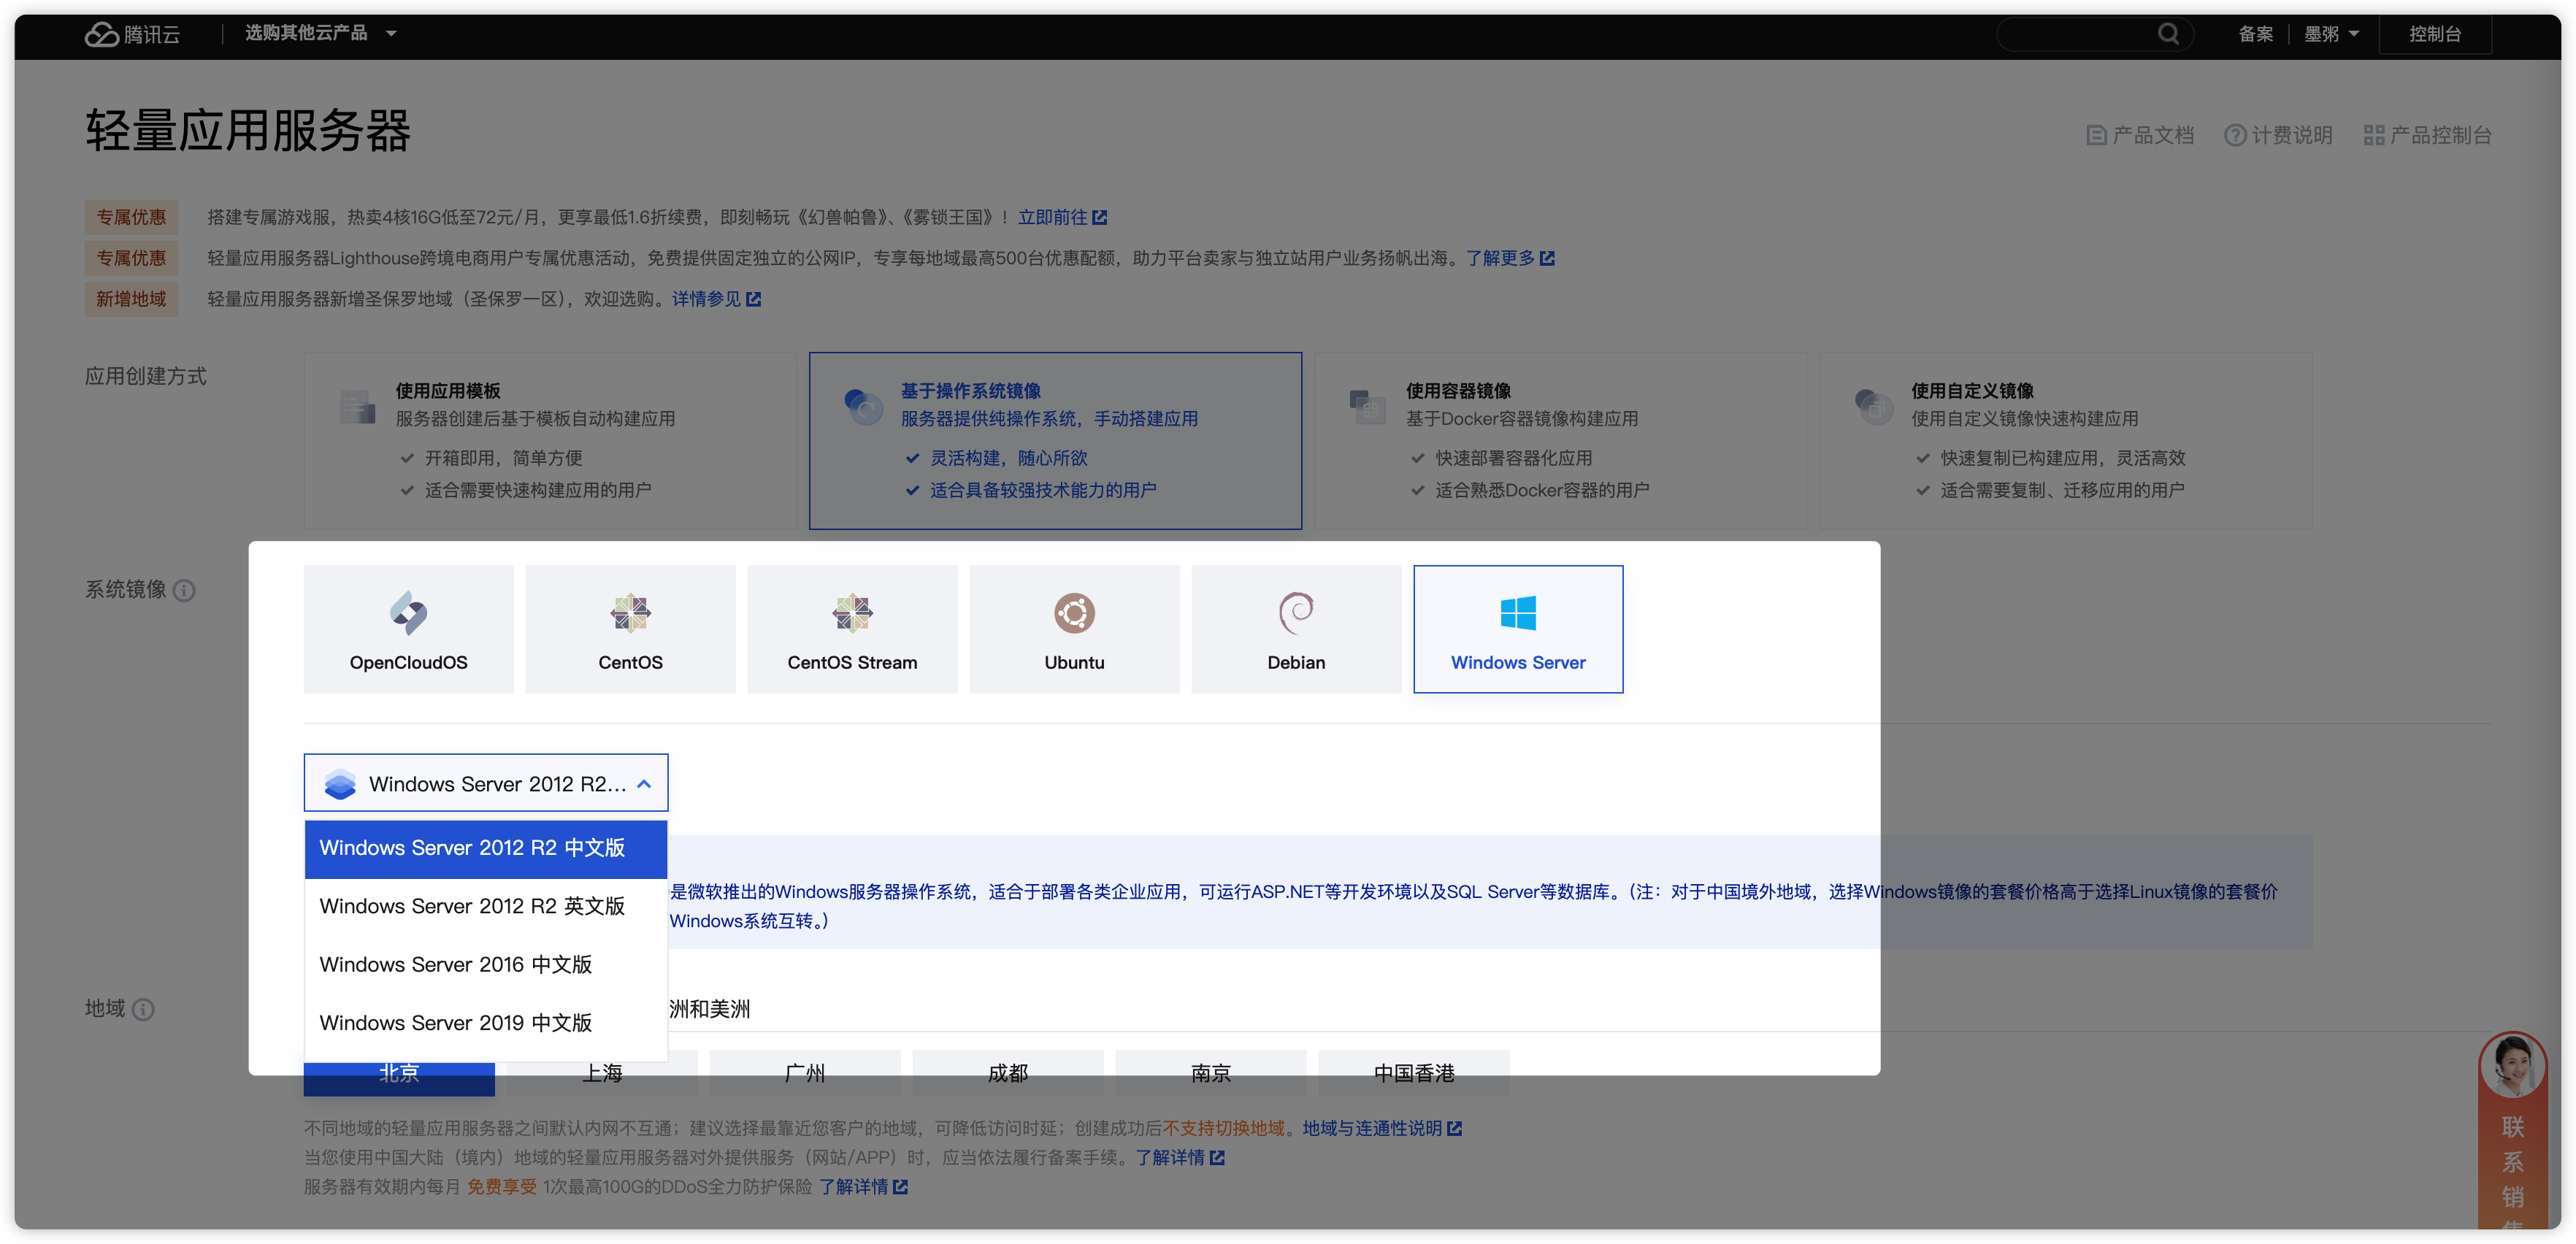2576x1244 pixels.
Task: Select '使用应用模板' creation method card
Action: (550, 440)
